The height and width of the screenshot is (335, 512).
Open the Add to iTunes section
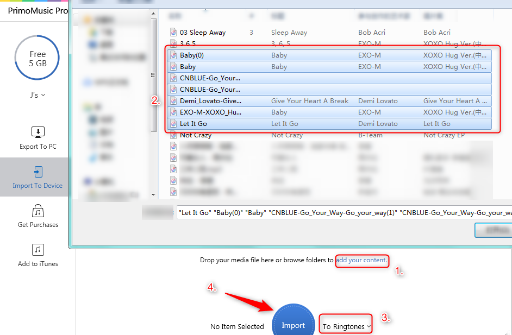coord(38,255)
